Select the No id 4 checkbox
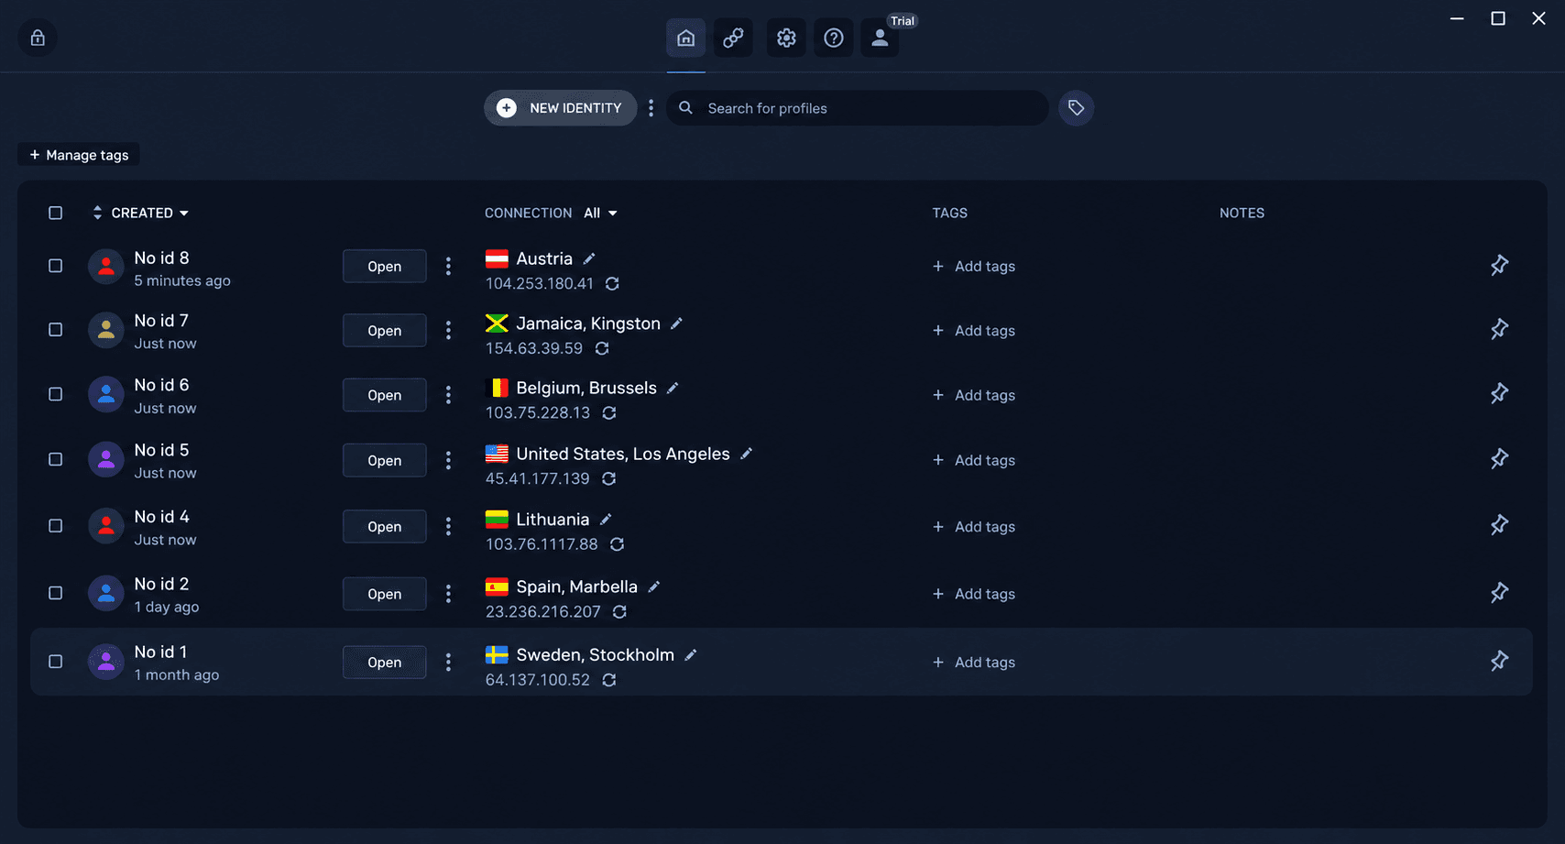The width and height of the screenshot is (1565, 844). (56, 526)
